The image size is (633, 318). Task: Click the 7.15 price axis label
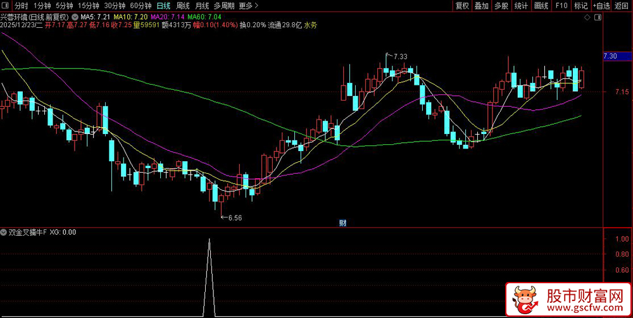tap(622, 92)
